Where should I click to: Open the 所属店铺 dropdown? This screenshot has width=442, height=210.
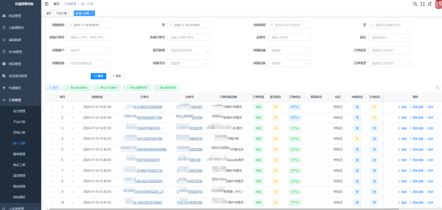[290, 50]
